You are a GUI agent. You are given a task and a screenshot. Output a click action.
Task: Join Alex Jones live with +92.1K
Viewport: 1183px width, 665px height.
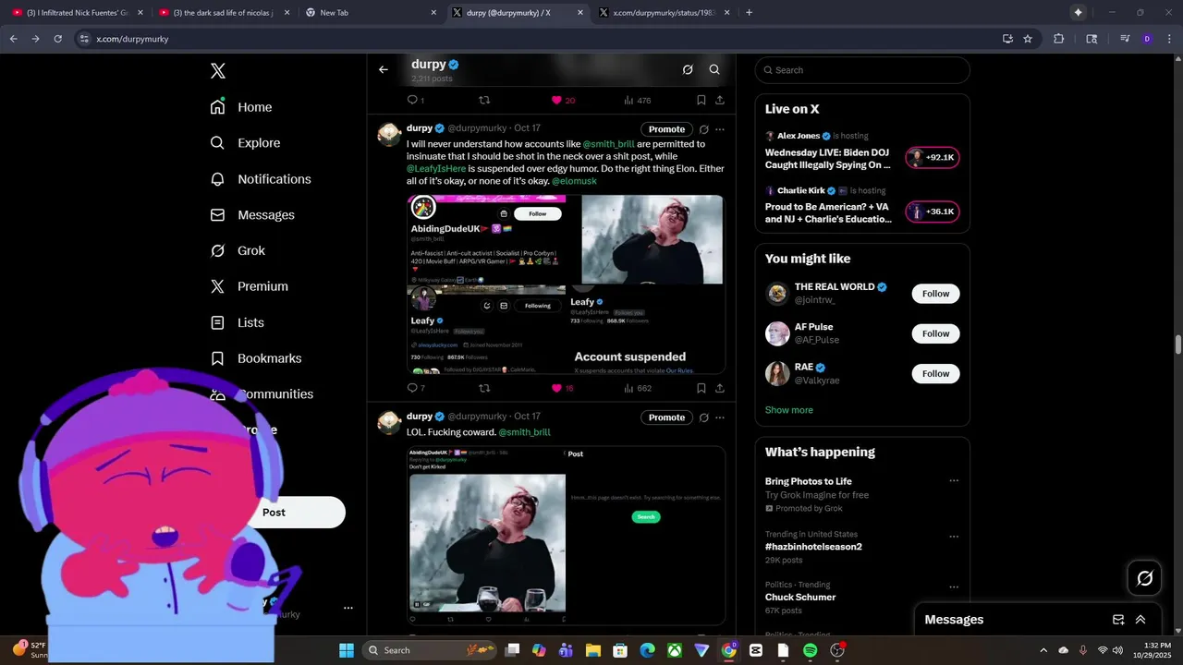(x=933, y=158)
